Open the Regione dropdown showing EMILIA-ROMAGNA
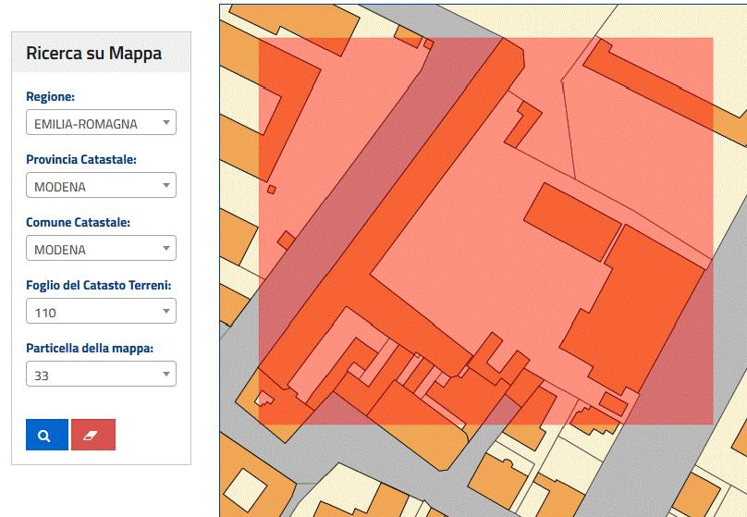This screenshot has height=517, width=747. tap(101, 122)
